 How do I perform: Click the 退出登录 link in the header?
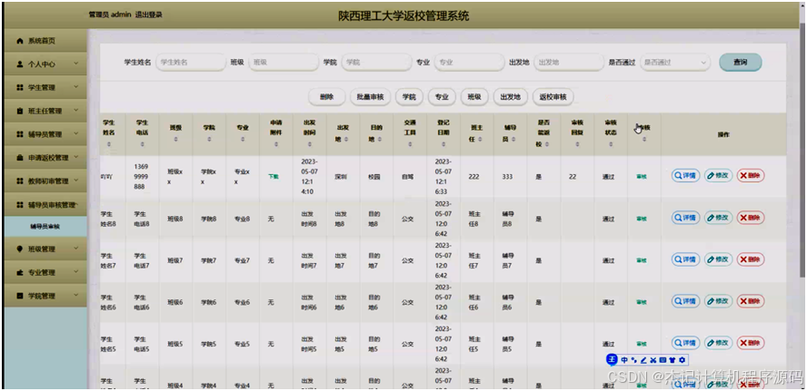149,15
